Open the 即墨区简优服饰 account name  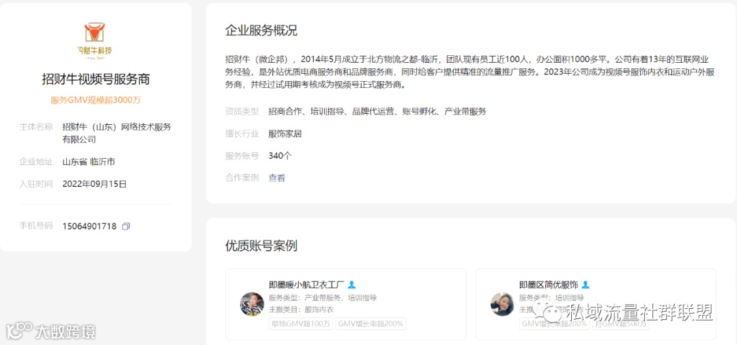[549, 284]
